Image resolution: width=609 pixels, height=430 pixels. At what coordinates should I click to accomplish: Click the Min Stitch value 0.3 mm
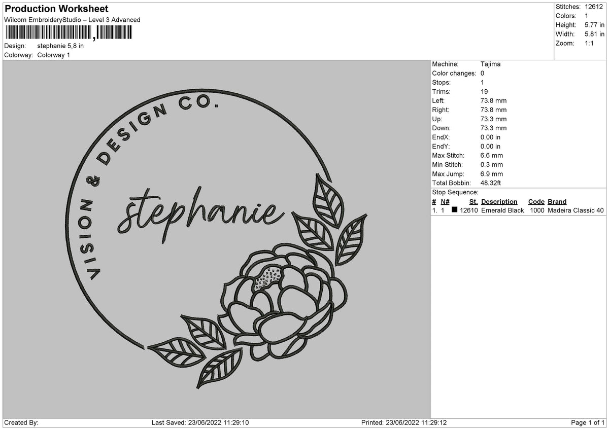point(492,165)
